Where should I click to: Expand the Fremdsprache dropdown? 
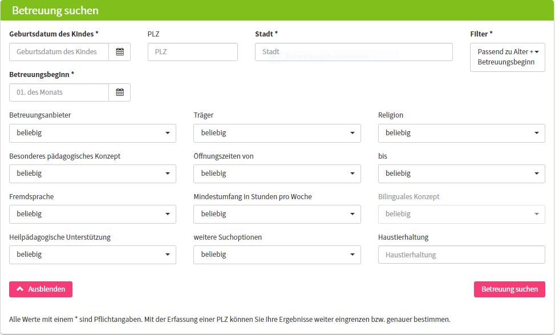(x=92, y=214)
